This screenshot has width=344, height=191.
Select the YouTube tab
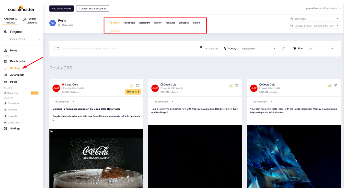pos(170,23)
